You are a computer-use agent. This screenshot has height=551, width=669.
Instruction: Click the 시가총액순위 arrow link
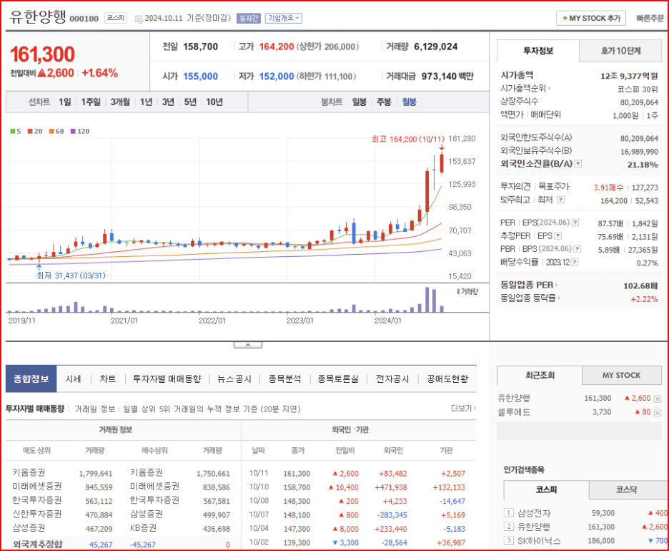pyautogui.click(x=525, y=89)
